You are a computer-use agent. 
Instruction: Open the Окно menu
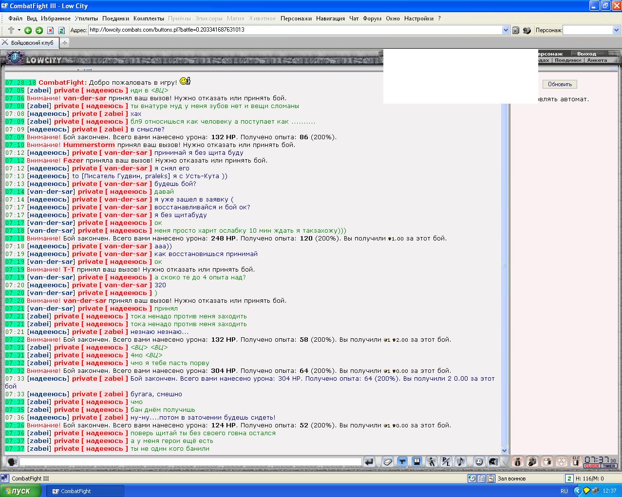(x=393, y=18)
